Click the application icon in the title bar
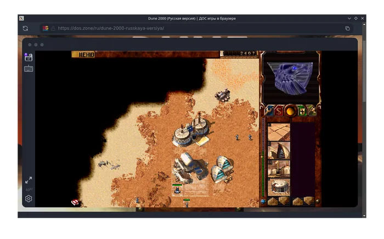The height and width of the screenshot is (239, 384). point(21,18)
